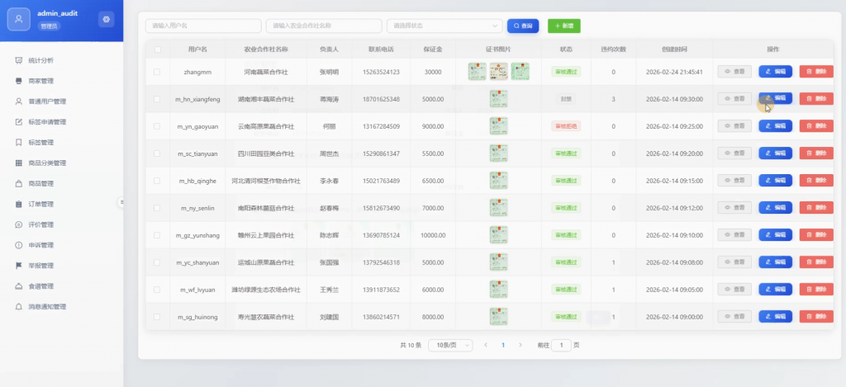
Task: Open 消息通知管理 in the sidebar
Action: point(47,306)
